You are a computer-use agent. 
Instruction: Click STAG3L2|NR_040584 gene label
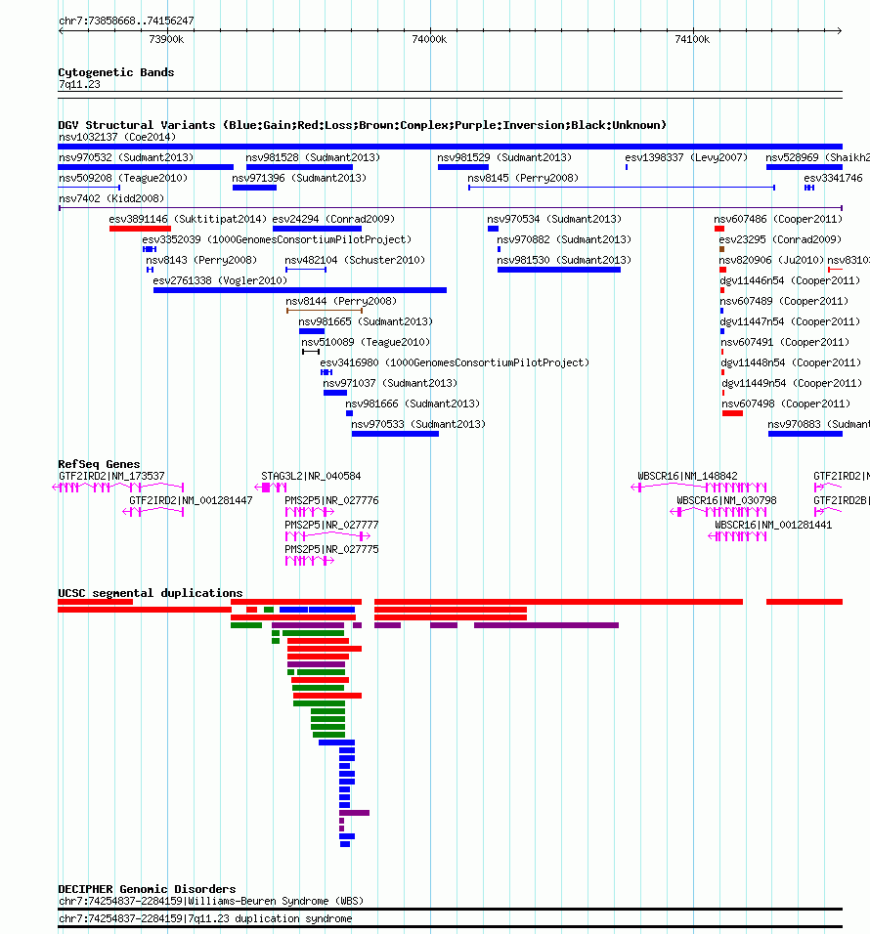(x=311, y=477)
